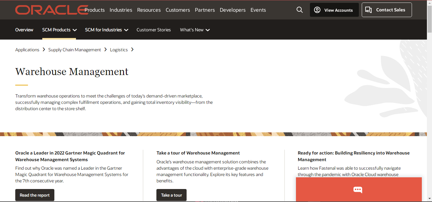Image resolution: width=432 pixels, height=202 pixels.
Task: Click the Warehouse Management page heading
Action: (x=72, y=72)
